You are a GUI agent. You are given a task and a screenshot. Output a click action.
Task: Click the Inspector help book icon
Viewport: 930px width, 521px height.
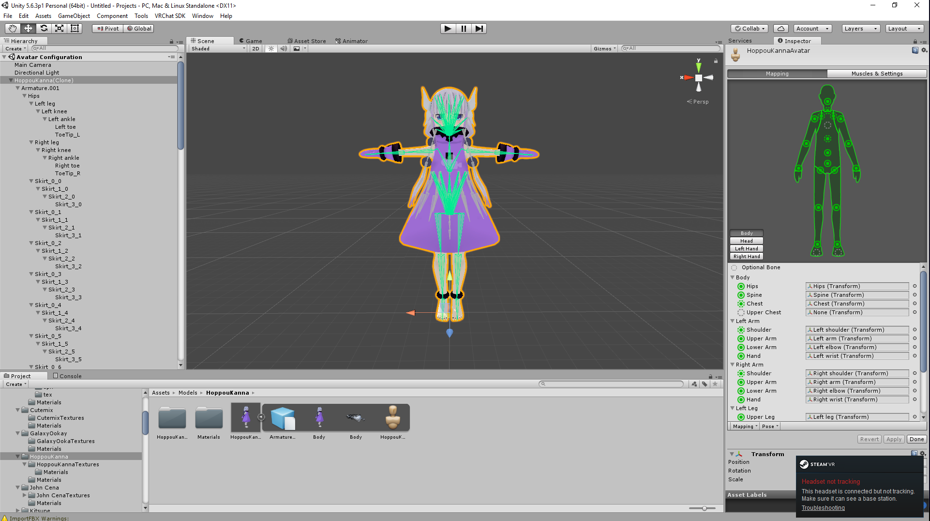coord(915,50)
